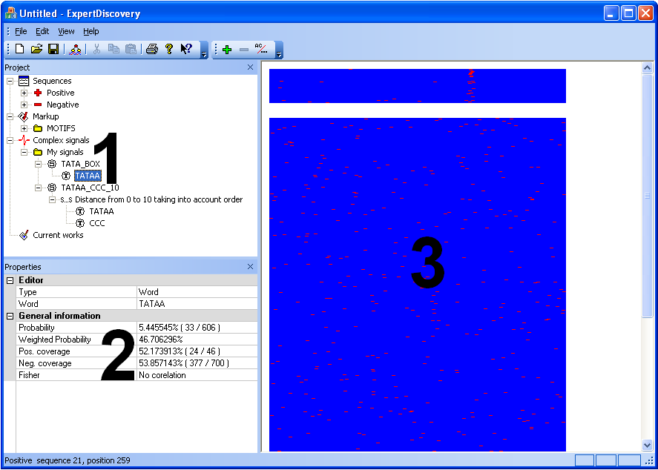Click the AC slash toolbar icon
Screen dimensions: 658x470
(x=261, y=50)
